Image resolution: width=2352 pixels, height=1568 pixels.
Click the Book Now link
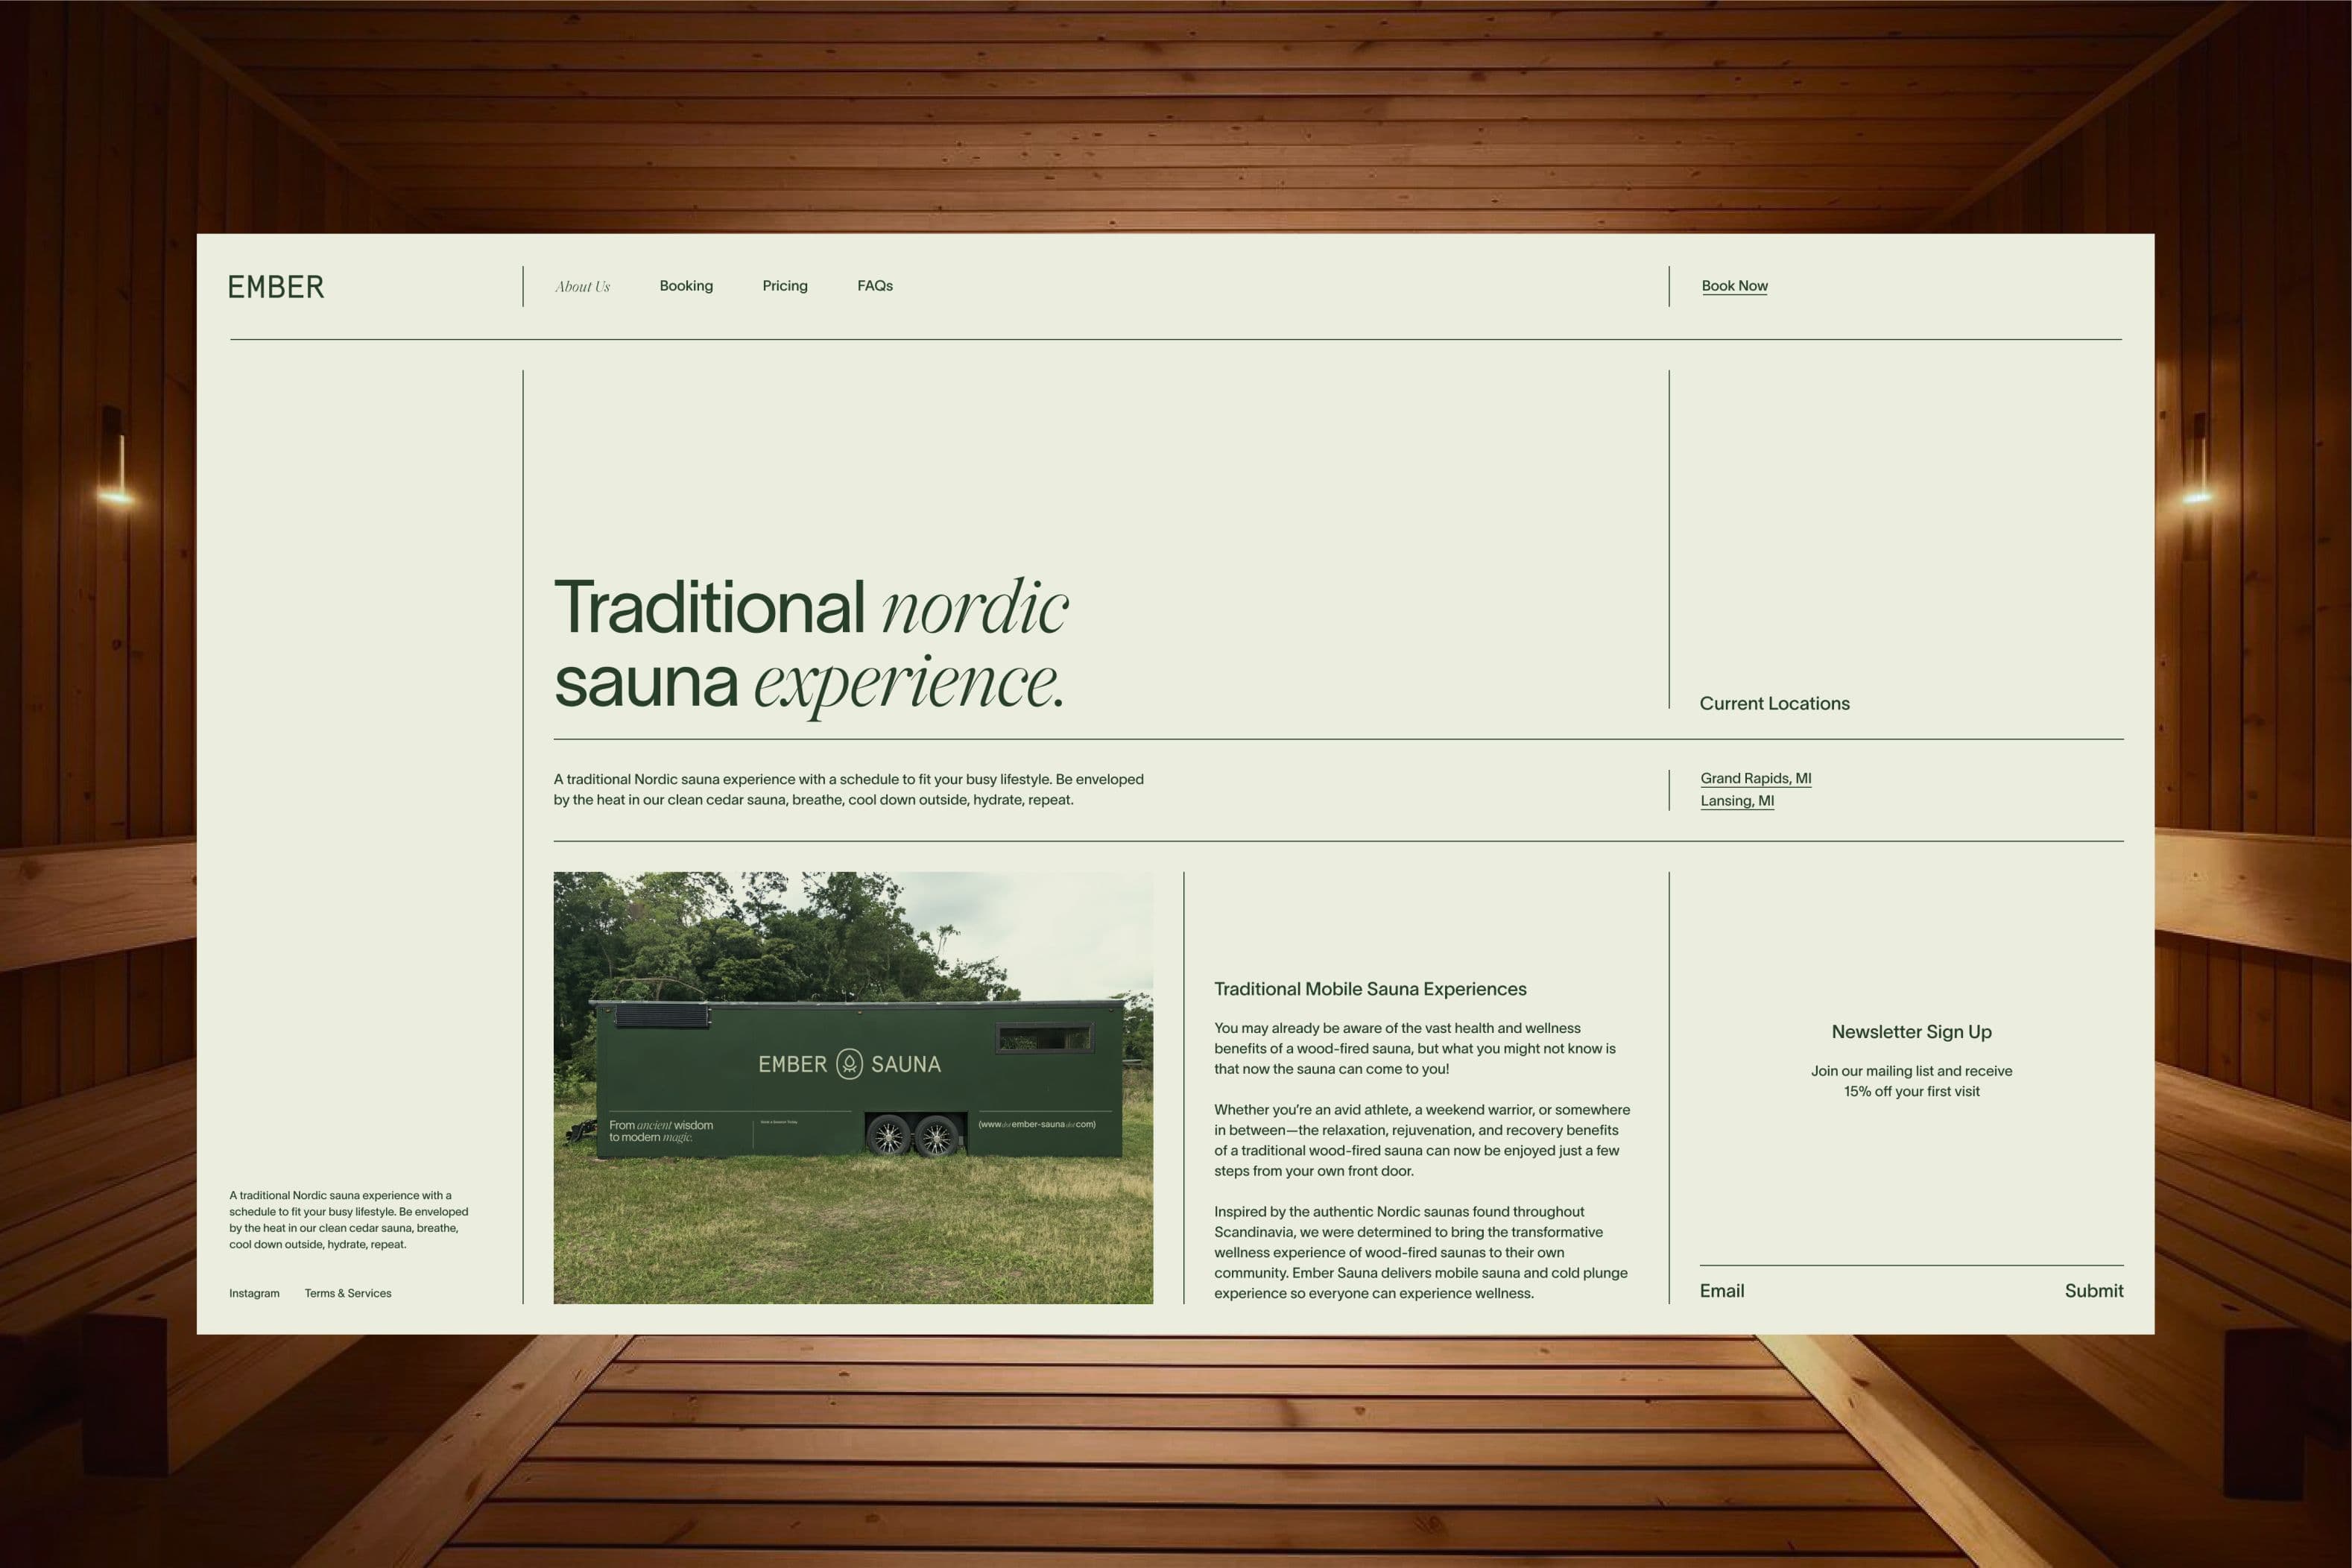[1734, 286]
